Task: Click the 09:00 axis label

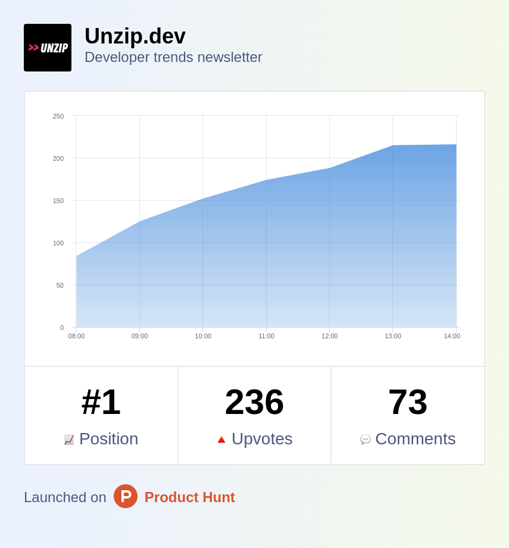Action: coord(140,336)
